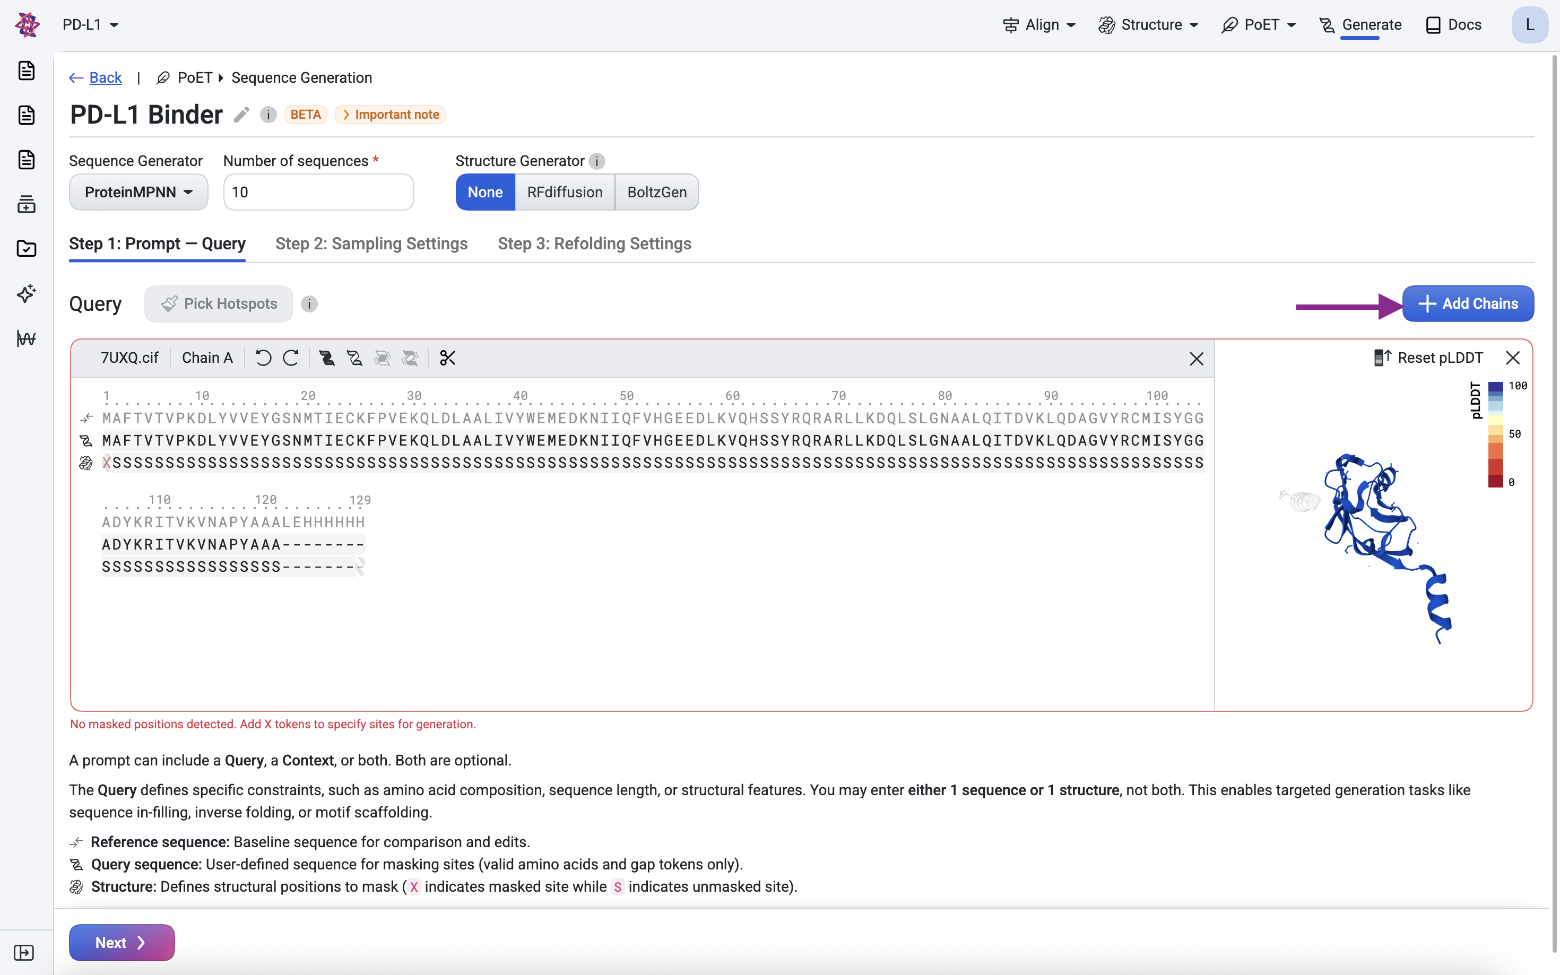
Task: Click the info icon beside Pick Hotspots
Action: pos(309,304)
